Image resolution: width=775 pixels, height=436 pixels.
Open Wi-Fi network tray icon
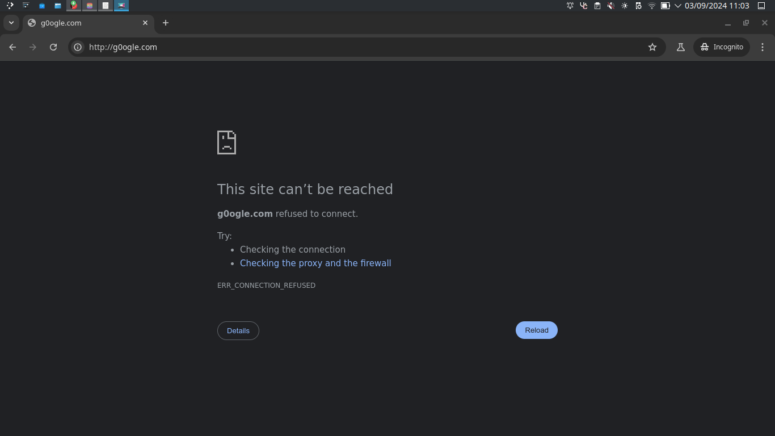tap(652, 6)
